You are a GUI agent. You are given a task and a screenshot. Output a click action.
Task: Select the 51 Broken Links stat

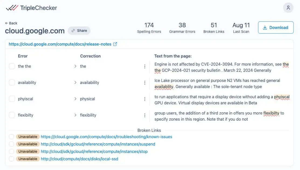[214, 28]
